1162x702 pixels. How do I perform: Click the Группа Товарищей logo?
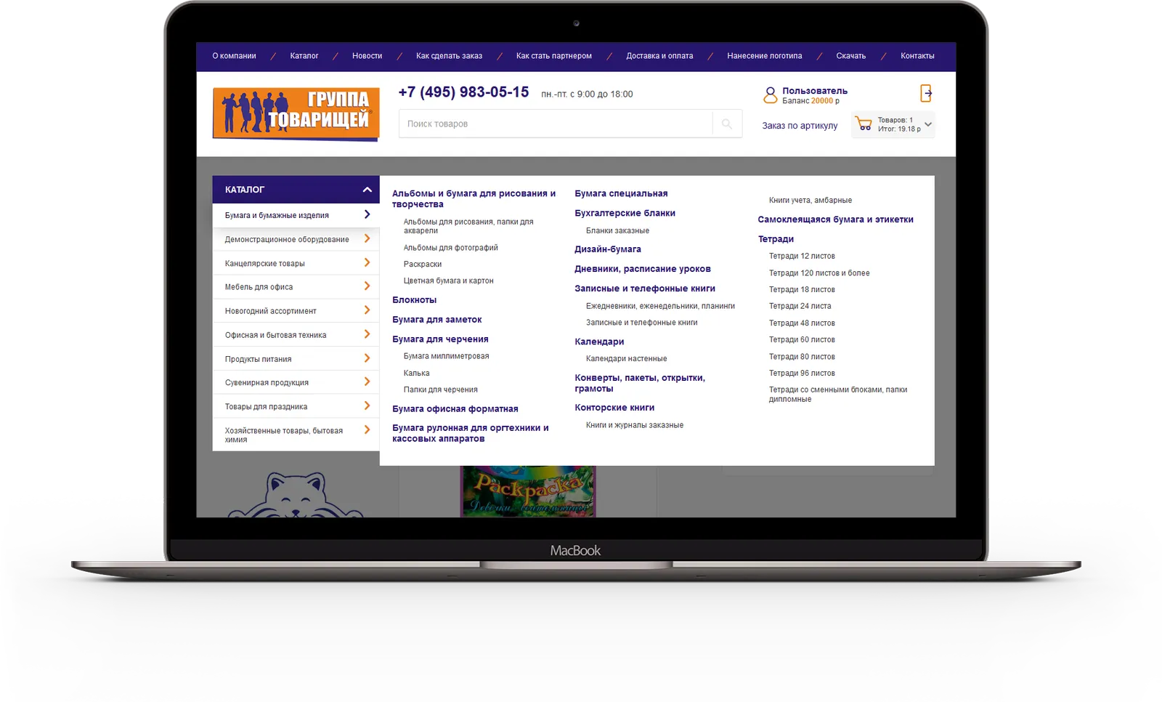click(296, 114)
